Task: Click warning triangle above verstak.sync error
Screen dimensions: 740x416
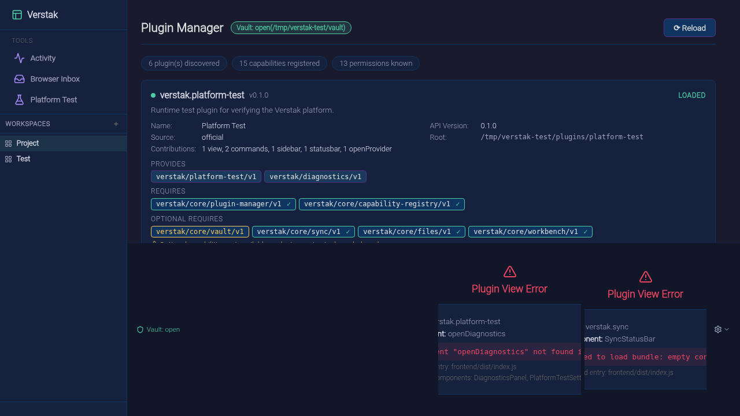Action: pyautogui.click(x=645, y=277)
